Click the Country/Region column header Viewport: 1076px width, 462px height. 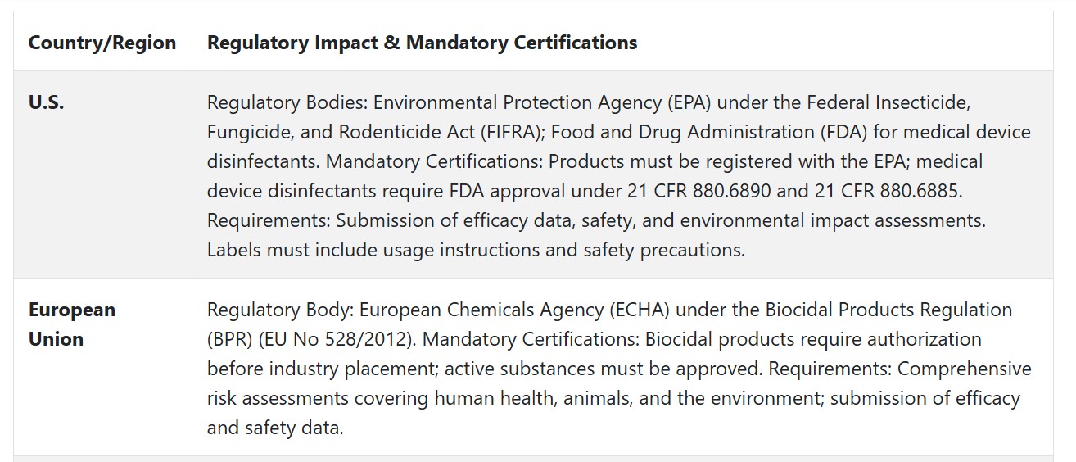[x=102, y=43]
